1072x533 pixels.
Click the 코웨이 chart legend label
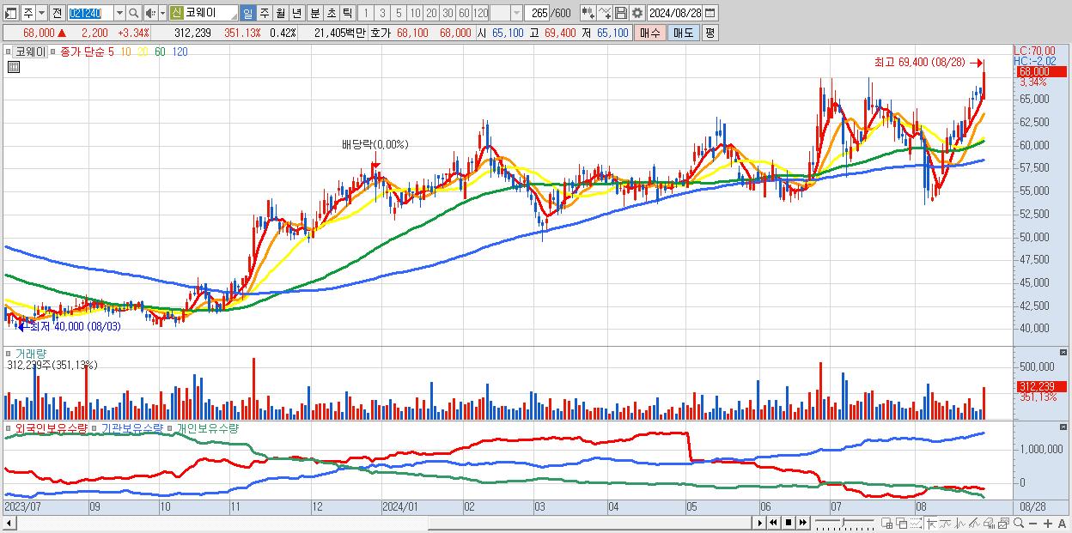pos(31,52)
